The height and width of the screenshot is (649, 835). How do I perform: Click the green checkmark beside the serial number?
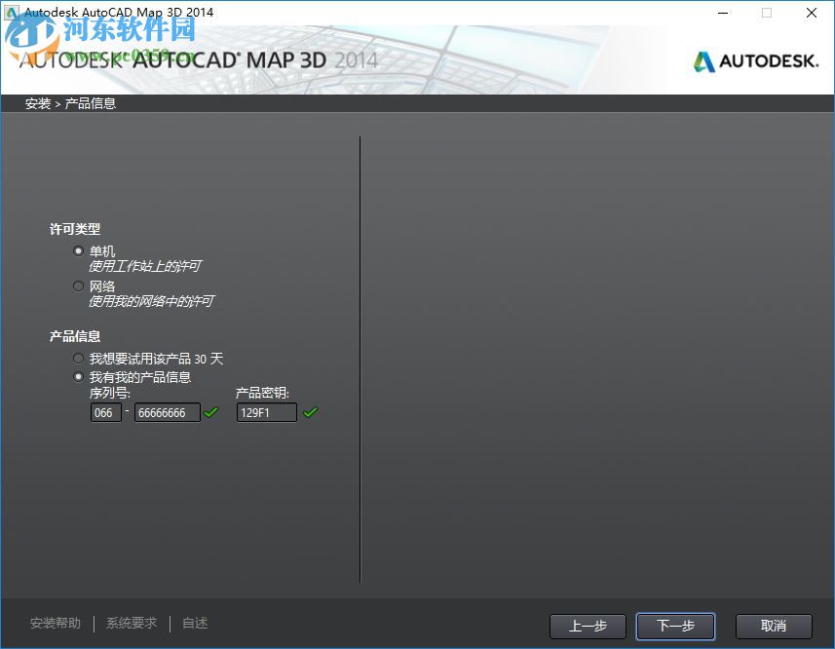coord(210,412)
